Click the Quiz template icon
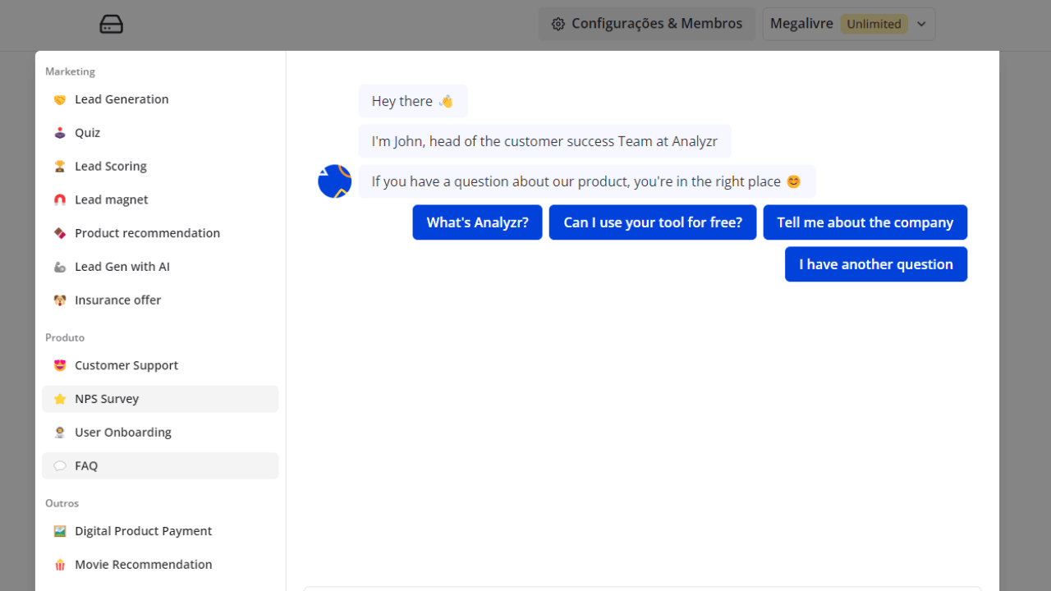The width and height of the screenshot is (1051, 591). [60, 133]
